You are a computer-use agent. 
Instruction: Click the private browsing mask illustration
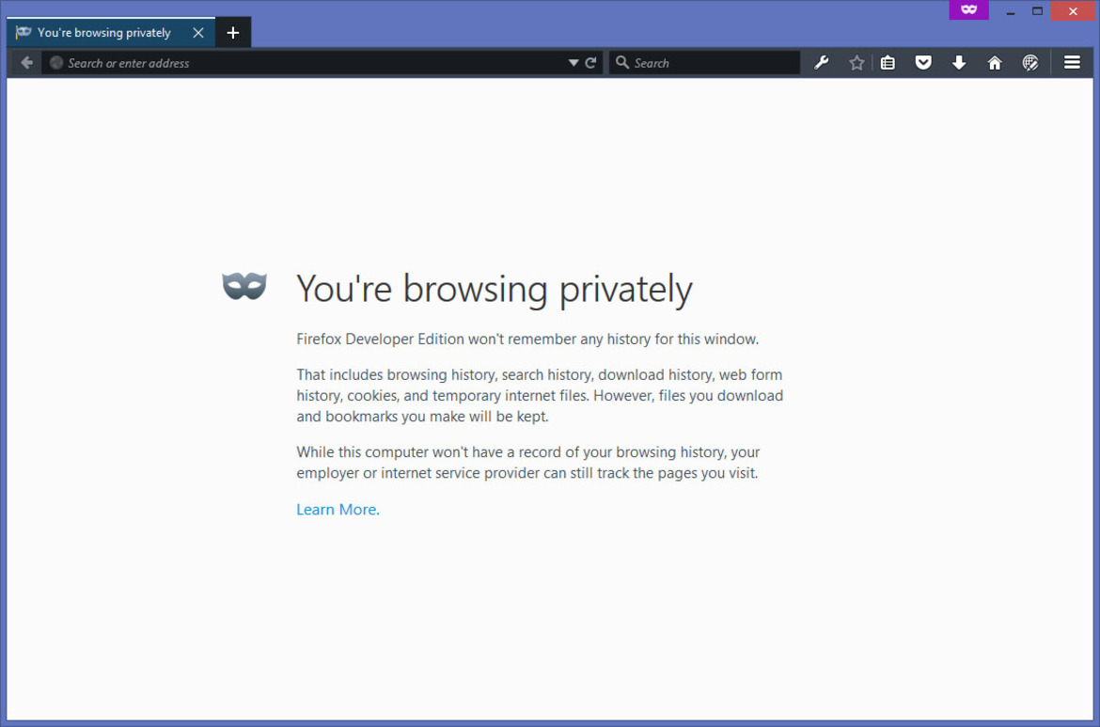244,285
